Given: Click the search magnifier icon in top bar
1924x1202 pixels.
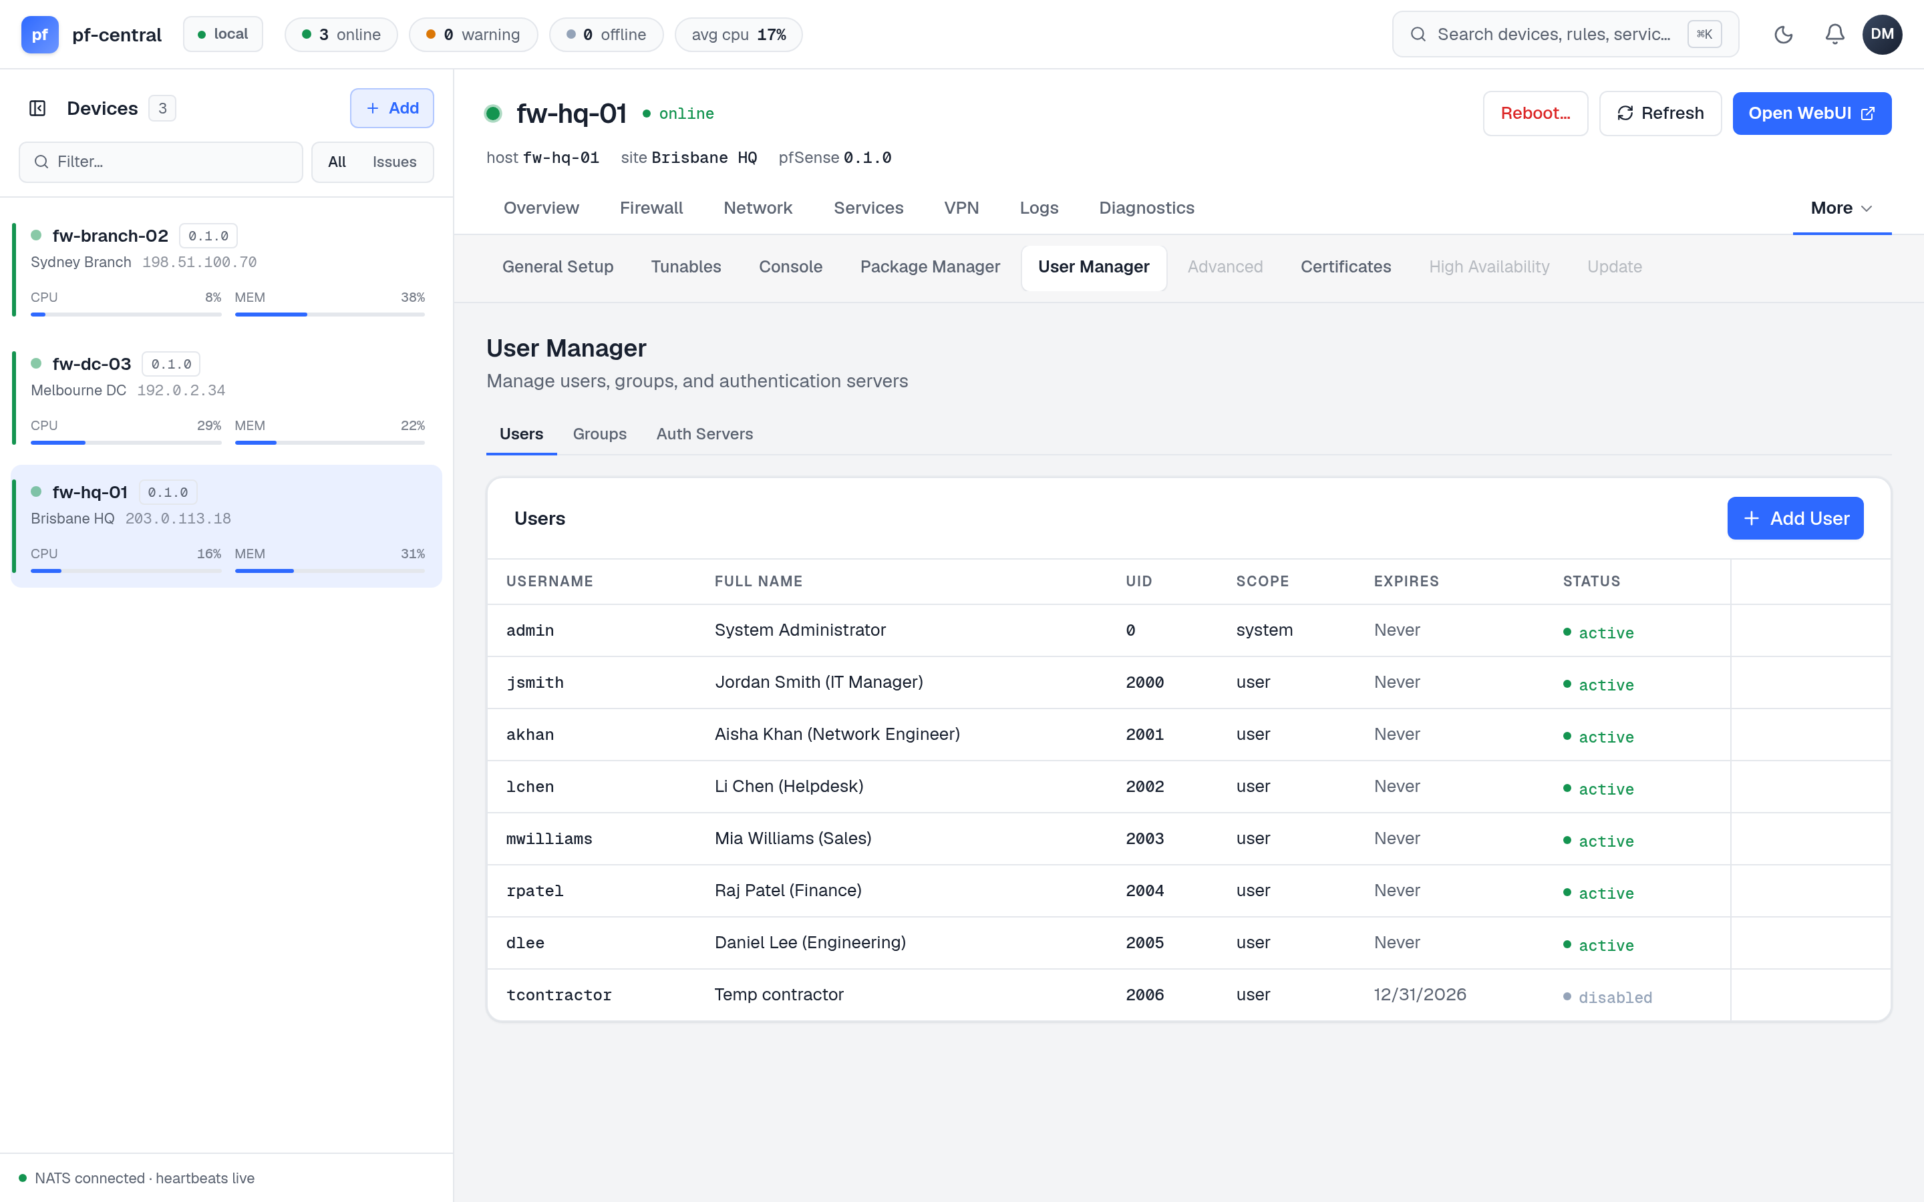Looking at the screenshot, I should [x=1418, y=34].
